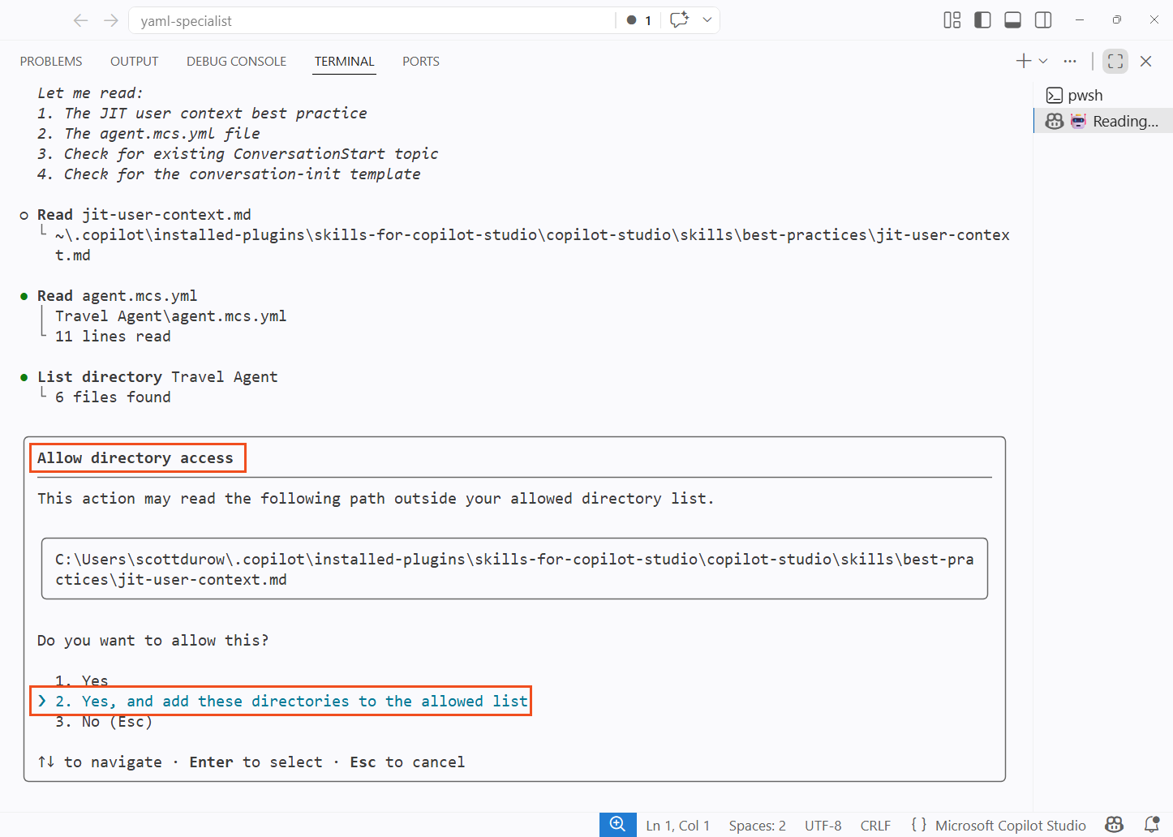Open the Copilot chat icon in title bar

pos(679,20)
